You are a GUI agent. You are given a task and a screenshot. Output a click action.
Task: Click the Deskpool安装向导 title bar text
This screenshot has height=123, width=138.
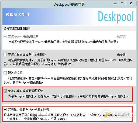point(69,4)
